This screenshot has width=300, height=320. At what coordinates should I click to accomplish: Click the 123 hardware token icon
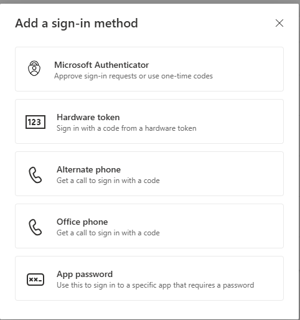(35, 122)
